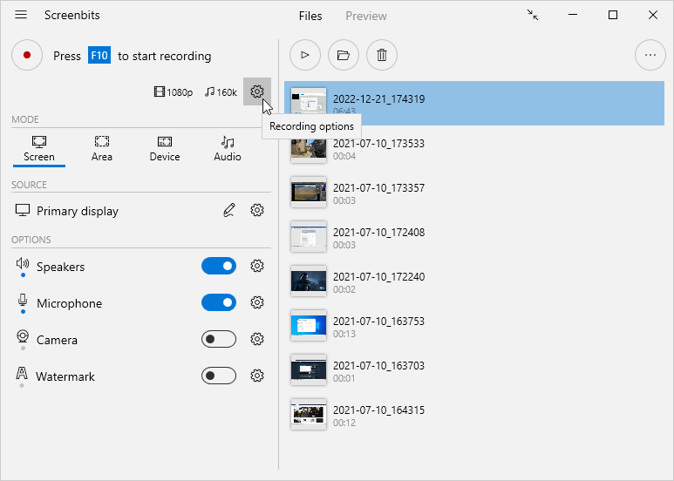Click the Microphone icon

pyautogui.click(x=23, y=300)
